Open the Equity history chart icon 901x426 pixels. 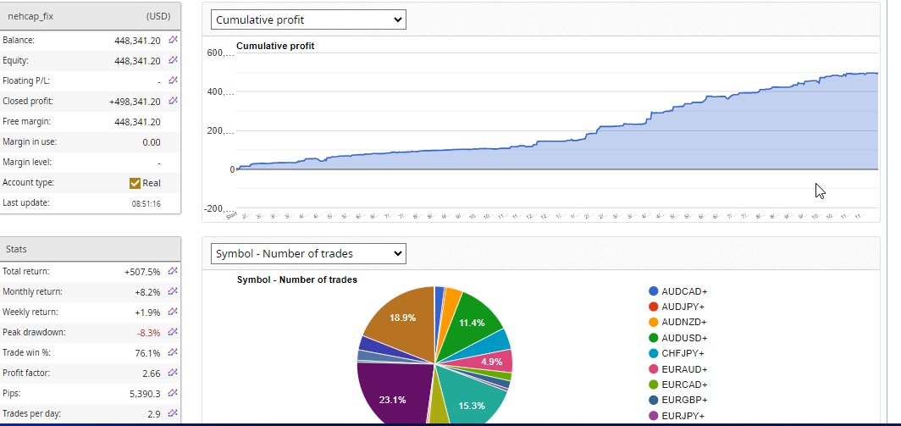(x=173, y=60)
